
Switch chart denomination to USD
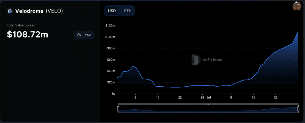(x=112, y=11)
